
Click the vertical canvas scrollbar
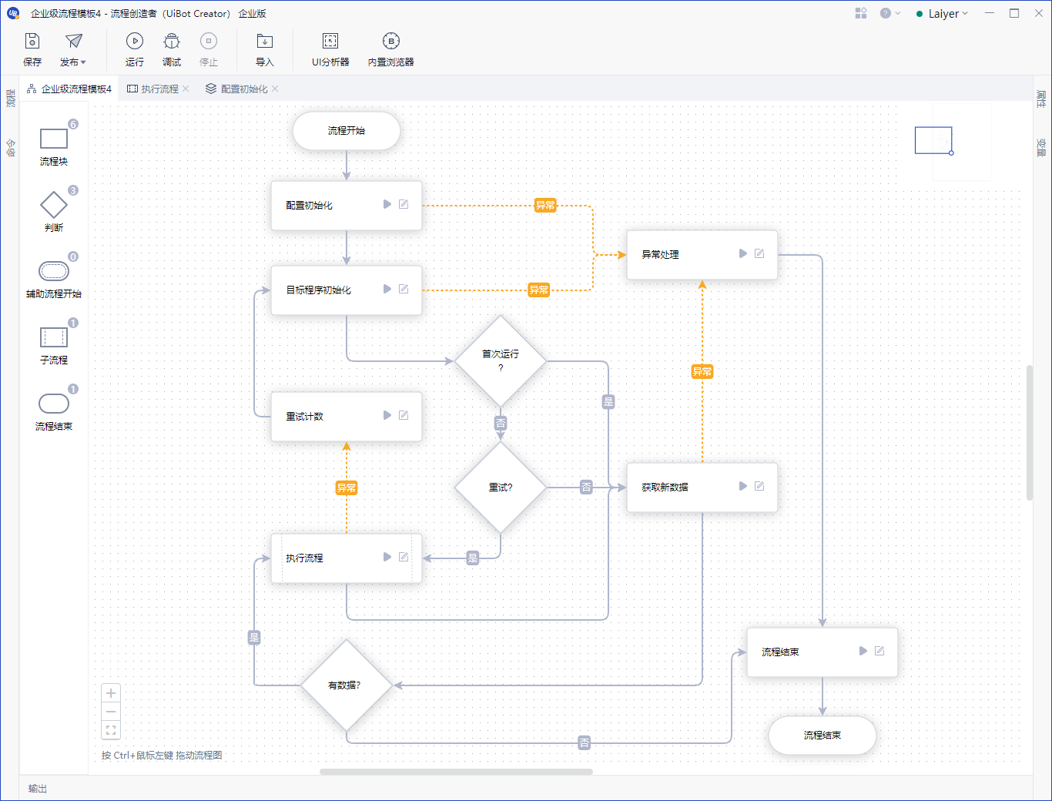(x=1030, y=433)
